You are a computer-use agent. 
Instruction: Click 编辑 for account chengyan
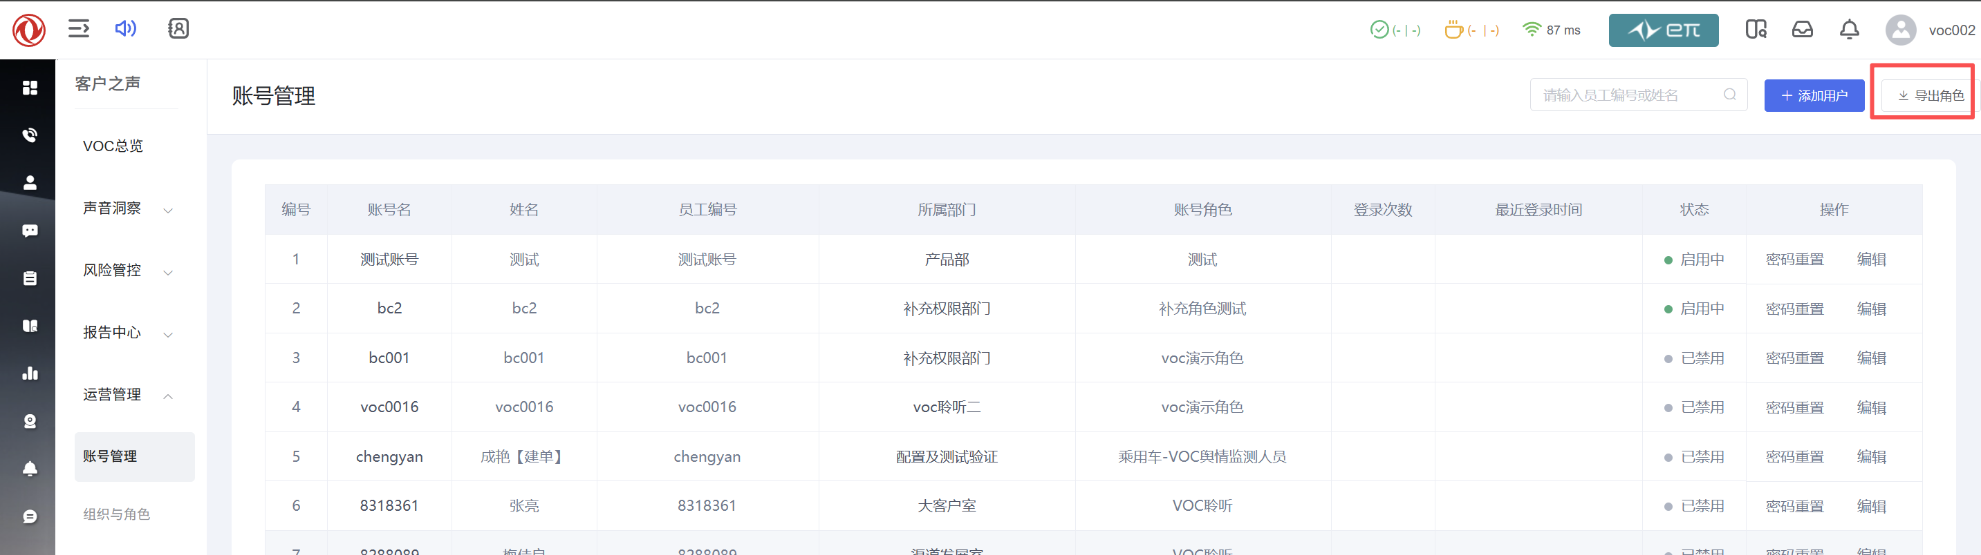click(1871, 457)
